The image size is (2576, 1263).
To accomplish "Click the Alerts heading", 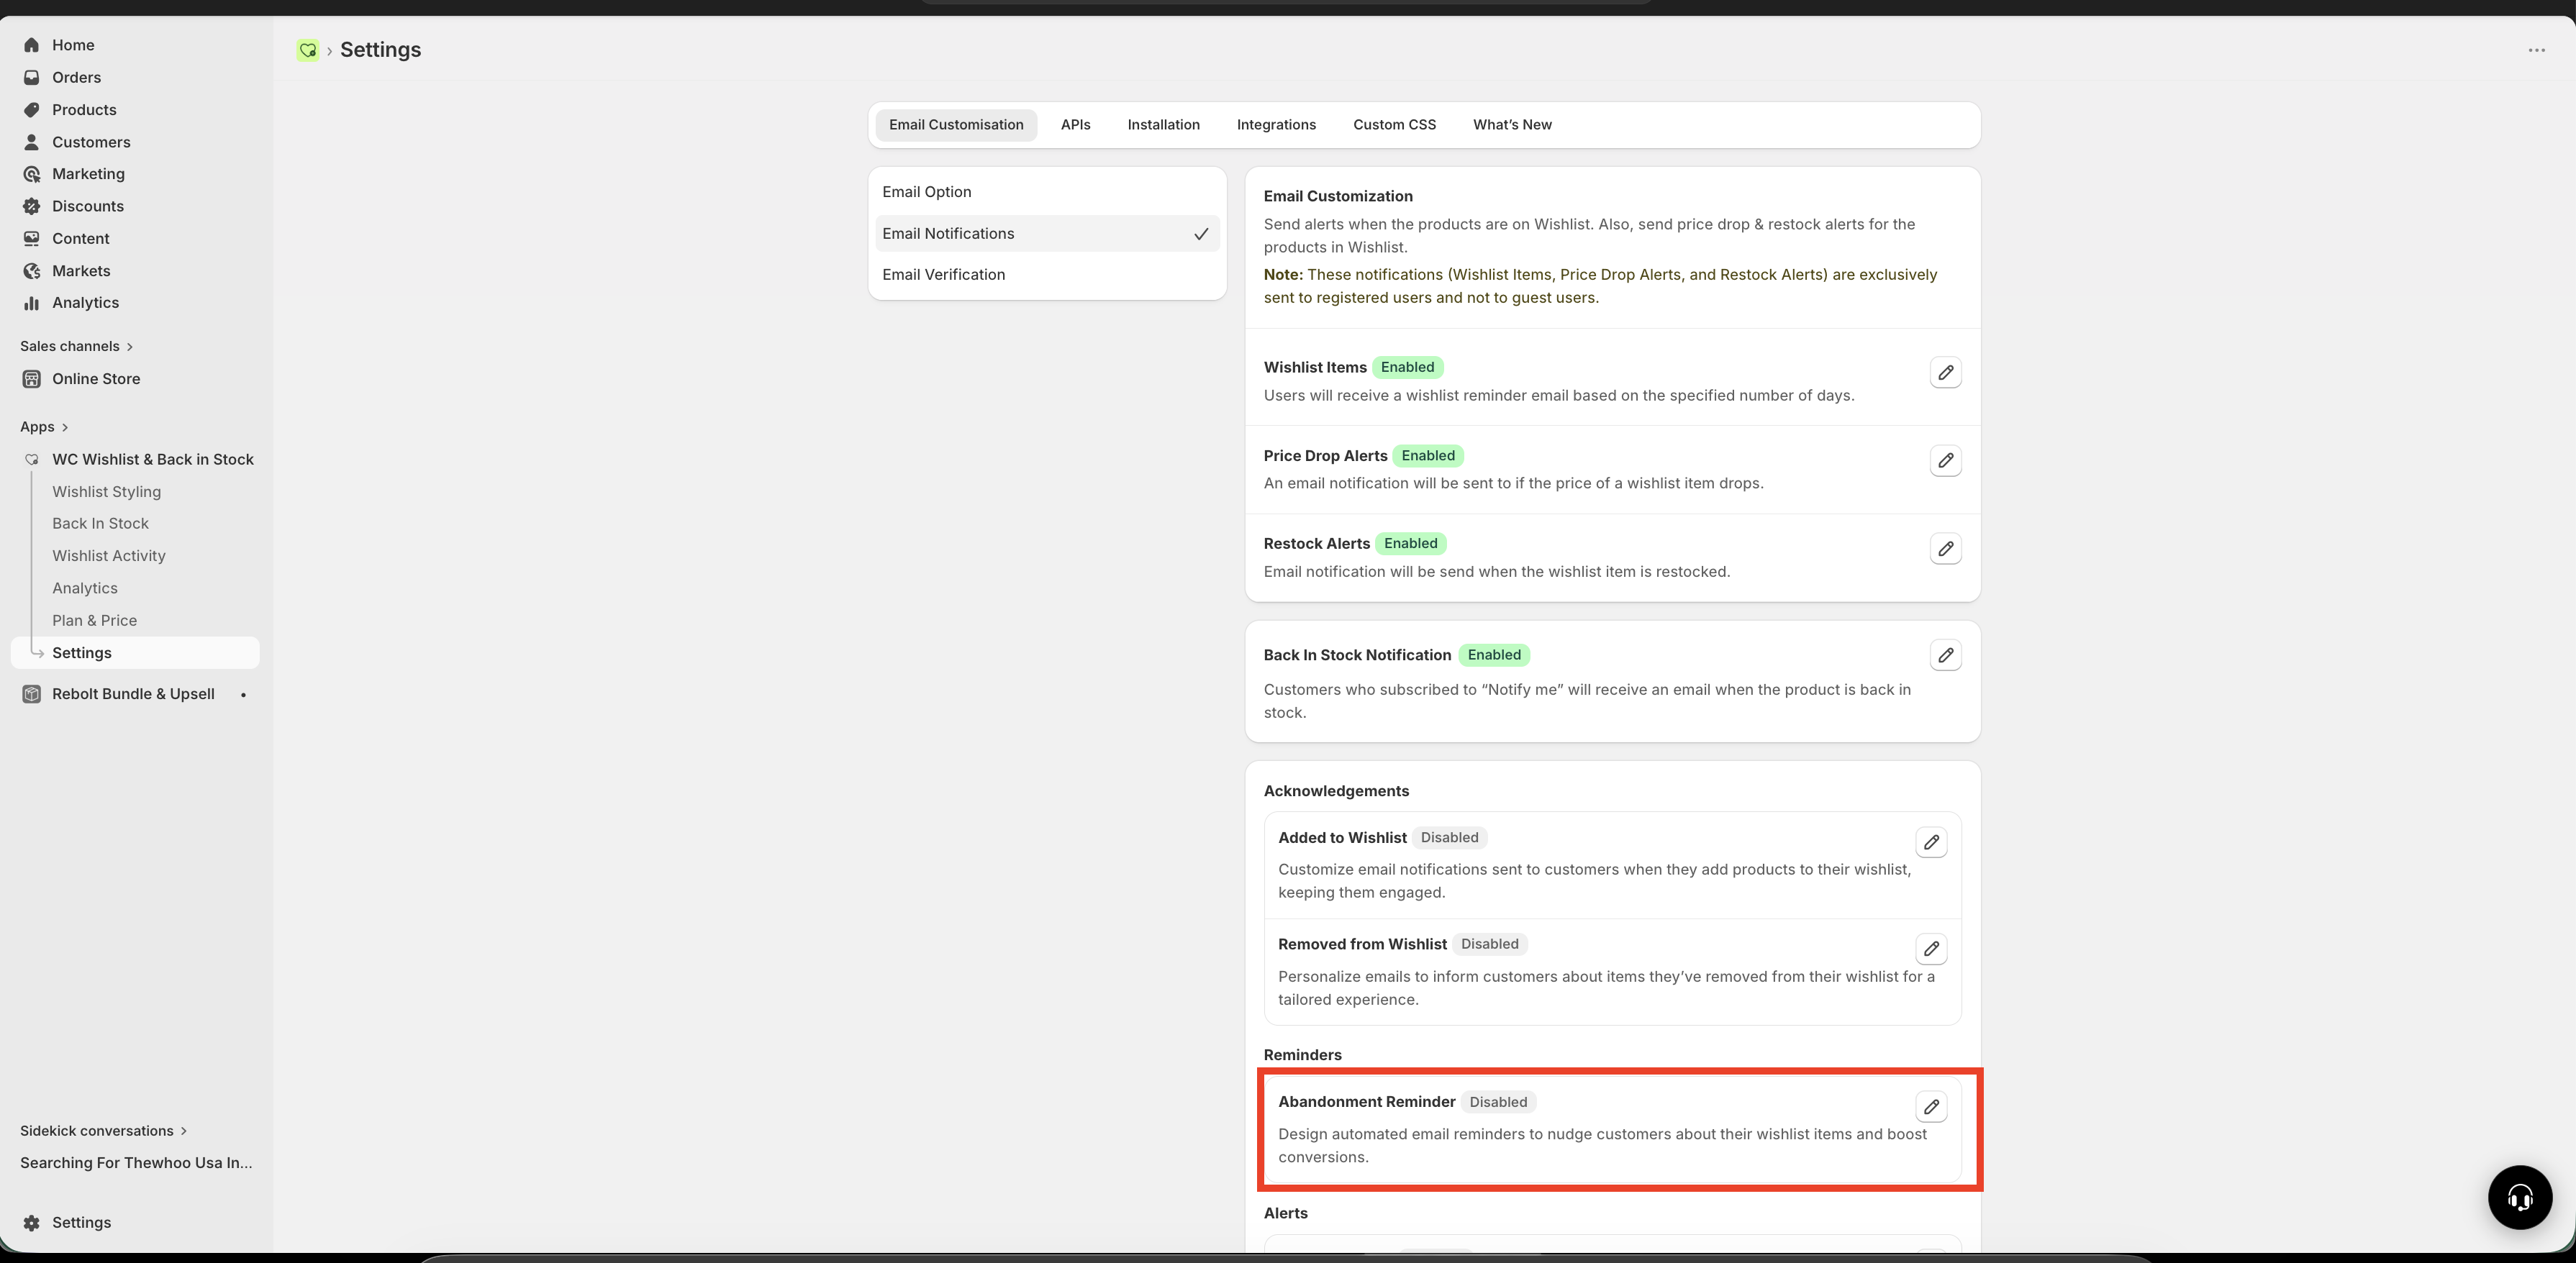I will pos(1285,1213).
